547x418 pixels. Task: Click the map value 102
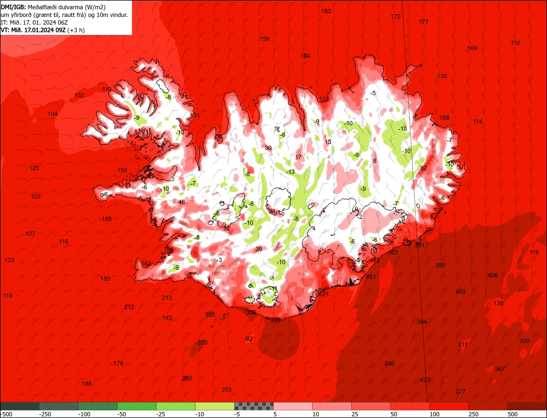79,95
